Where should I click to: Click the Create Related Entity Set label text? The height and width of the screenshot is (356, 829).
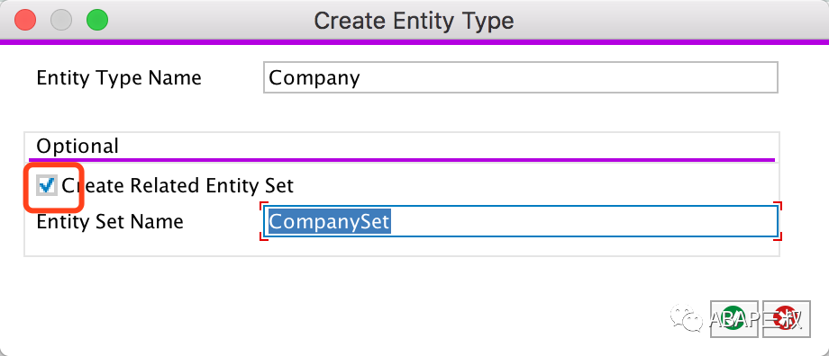click(x=178, y=186)
